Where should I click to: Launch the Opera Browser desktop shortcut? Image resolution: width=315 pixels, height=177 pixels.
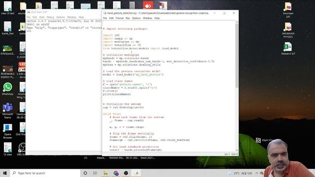click(8, 131)
